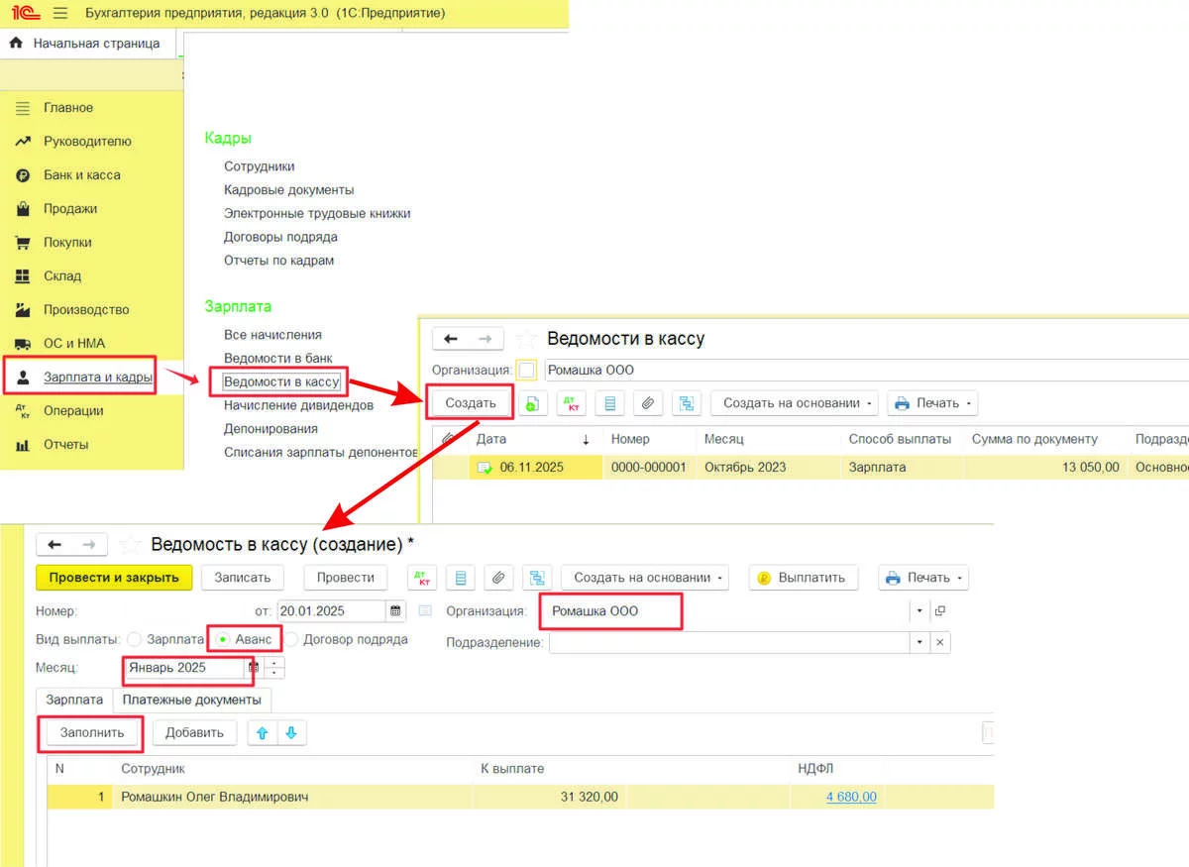Viewport: 1189px width, 867px height.
Task: Show Дт/Кт postings in creation form
Action: tap(423, 578)
